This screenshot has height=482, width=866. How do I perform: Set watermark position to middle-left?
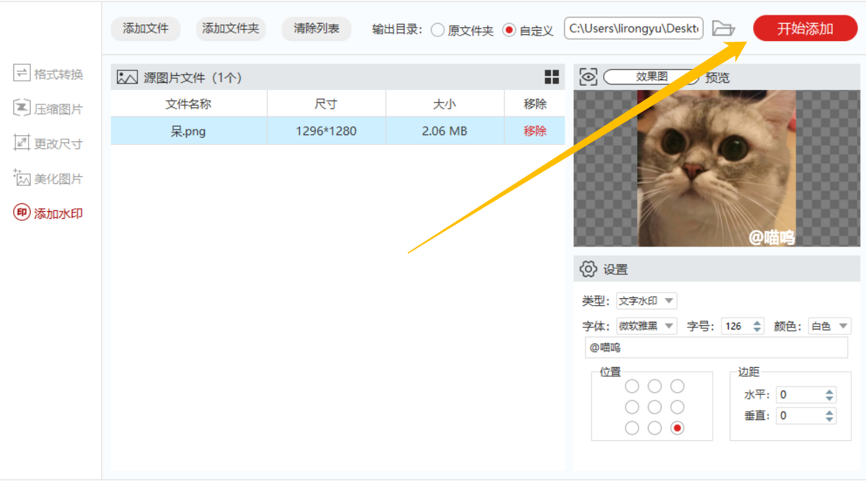tap(632, 407)
